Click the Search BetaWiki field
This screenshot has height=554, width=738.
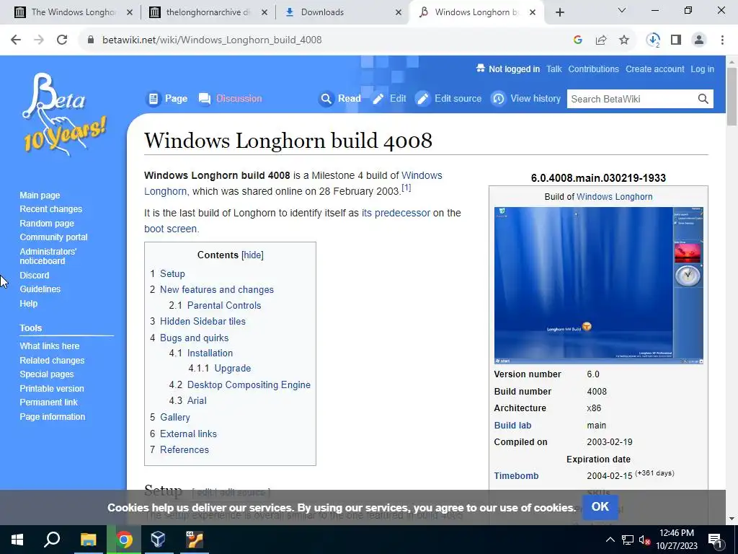[x=631, y=99]
